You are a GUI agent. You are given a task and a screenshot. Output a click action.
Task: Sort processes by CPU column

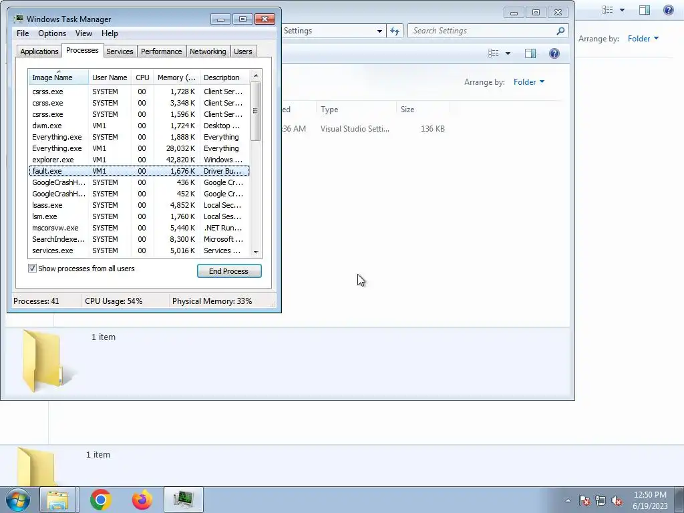[142, 77]
